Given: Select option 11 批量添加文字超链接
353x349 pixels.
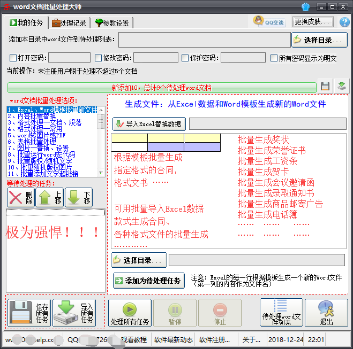Looking at the screenshot, I should [52, 174].
